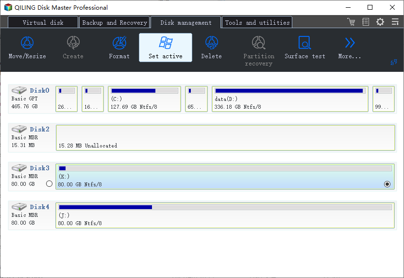This screenshot has width=404, height=278.
Task: Click the QILING app logo icon
Action: [8, 7]
